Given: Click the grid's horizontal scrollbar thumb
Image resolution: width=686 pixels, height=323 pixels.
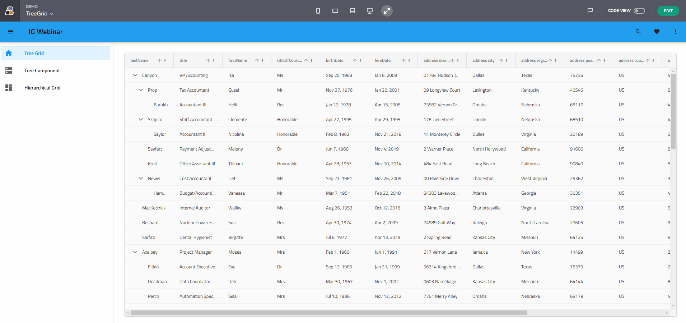Looking at the screenshot, I should 329,313.
